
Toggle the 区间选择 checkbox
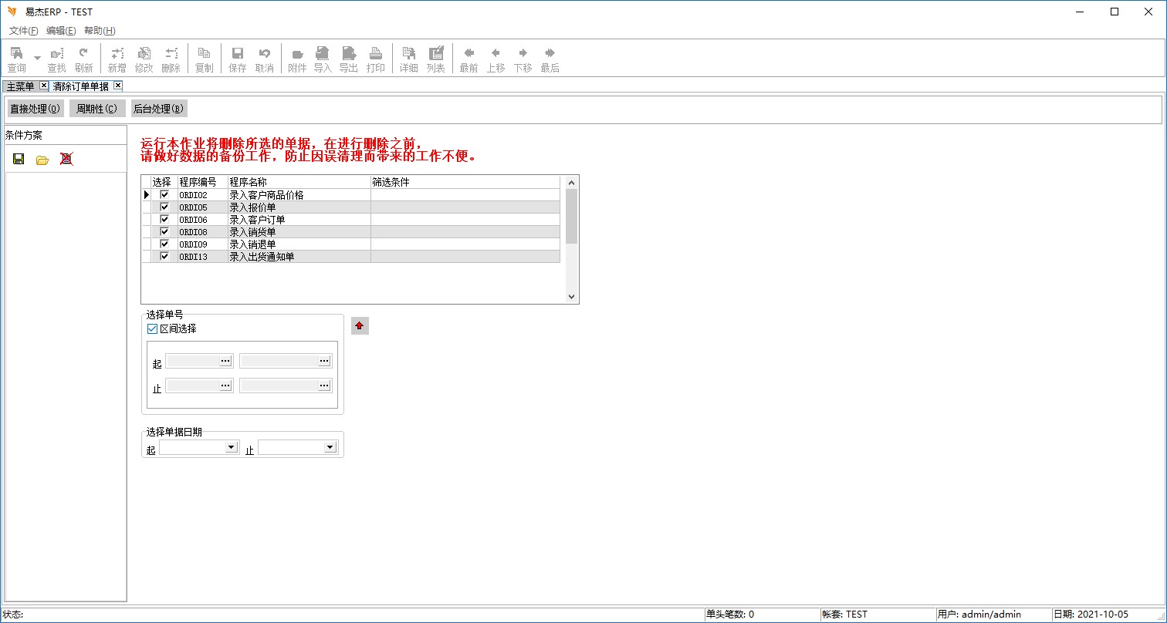click(x=152, y=329)
